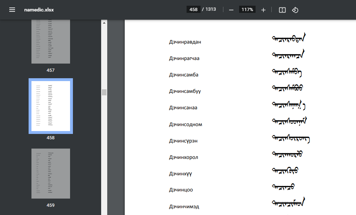Click the 117% zoom level field
The height and width of the screenshot is (215, 356).
point(247,10)
